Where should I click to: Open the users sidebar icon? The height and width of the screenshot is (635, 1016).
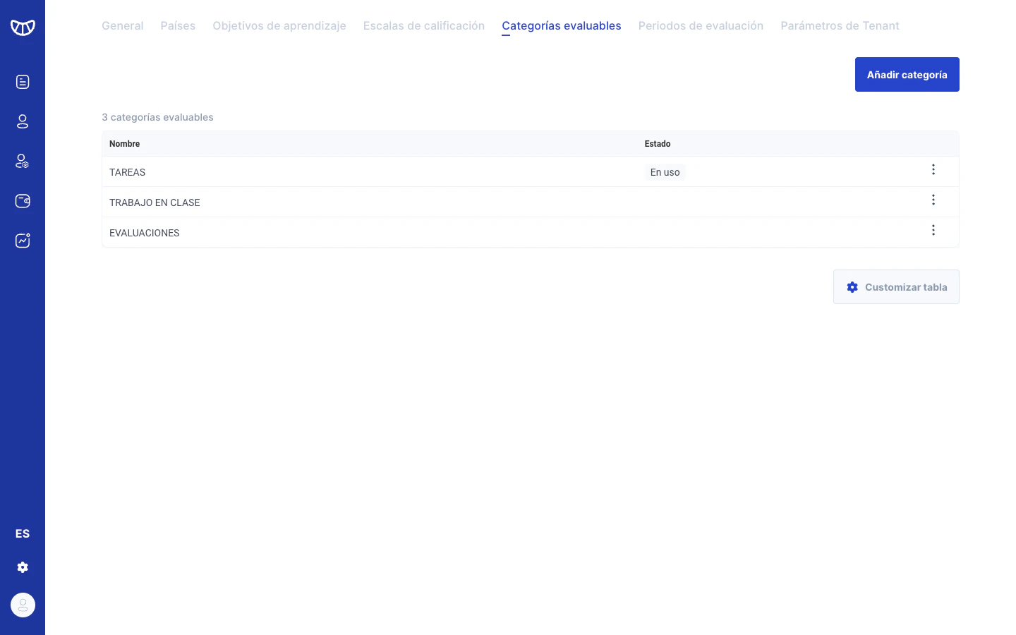[23, 121]
